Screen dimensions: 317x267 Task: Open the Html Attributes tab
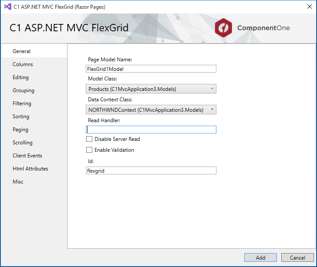click(34, 169)
